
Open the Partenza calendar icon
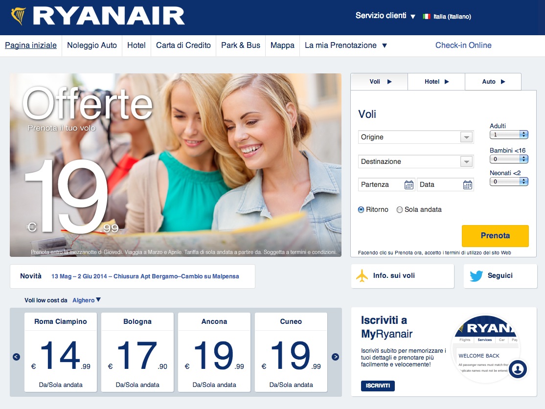[409, 184]
